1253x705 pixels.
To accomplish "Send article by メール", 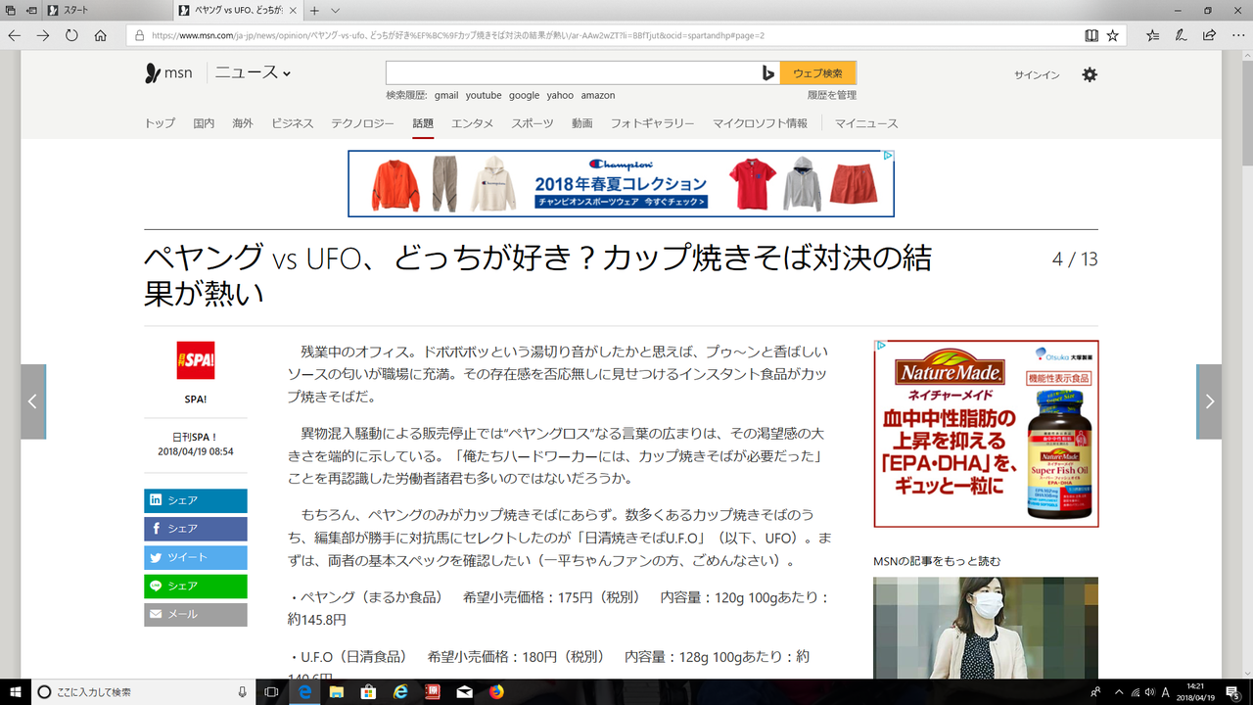I will point(196,614).
